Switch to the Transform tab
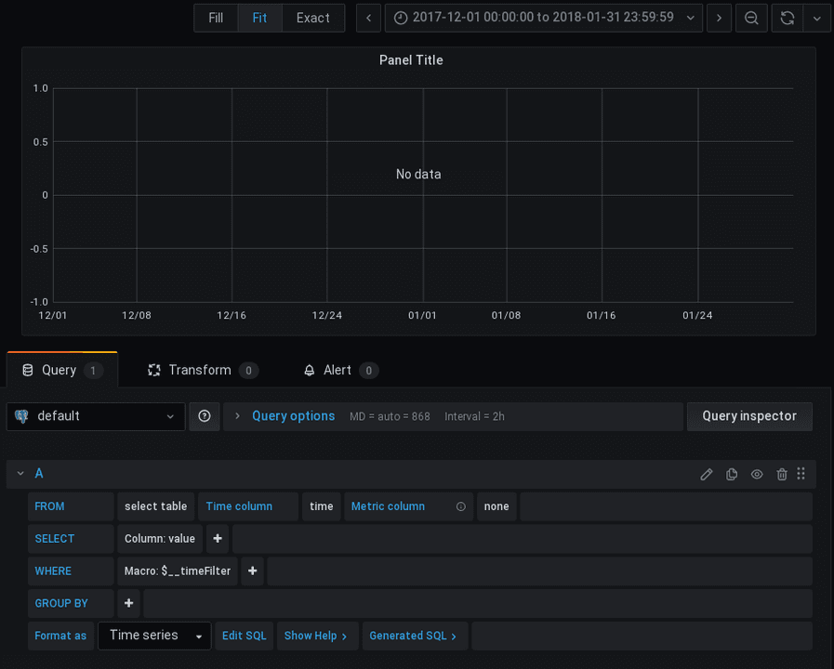Viewport: 834px width, 669px height. pyautogui.click(x=201, y=370)
